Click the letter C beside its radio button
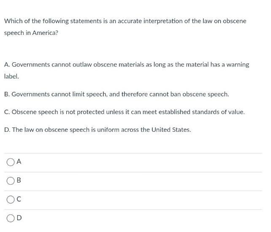This screenshot has height=232, width=271. [x=19, y=200]
